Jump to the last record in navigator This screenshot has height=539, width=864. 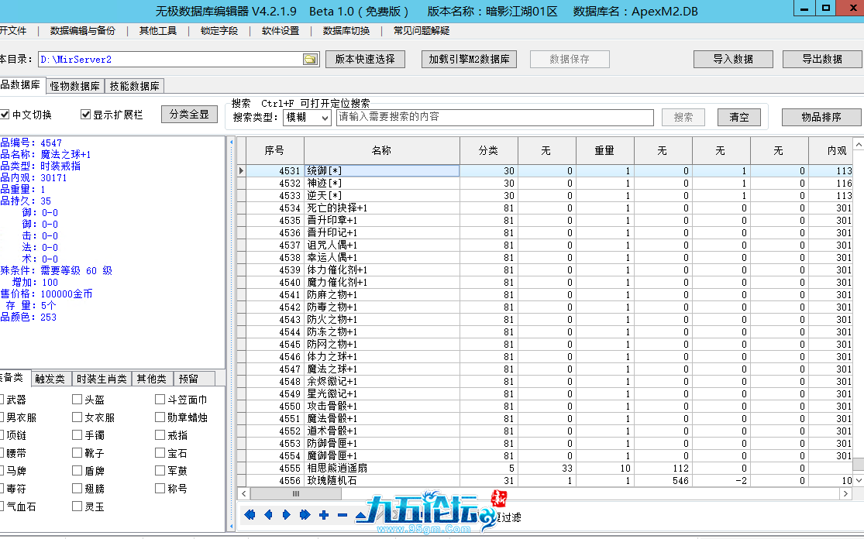[305, 515]
